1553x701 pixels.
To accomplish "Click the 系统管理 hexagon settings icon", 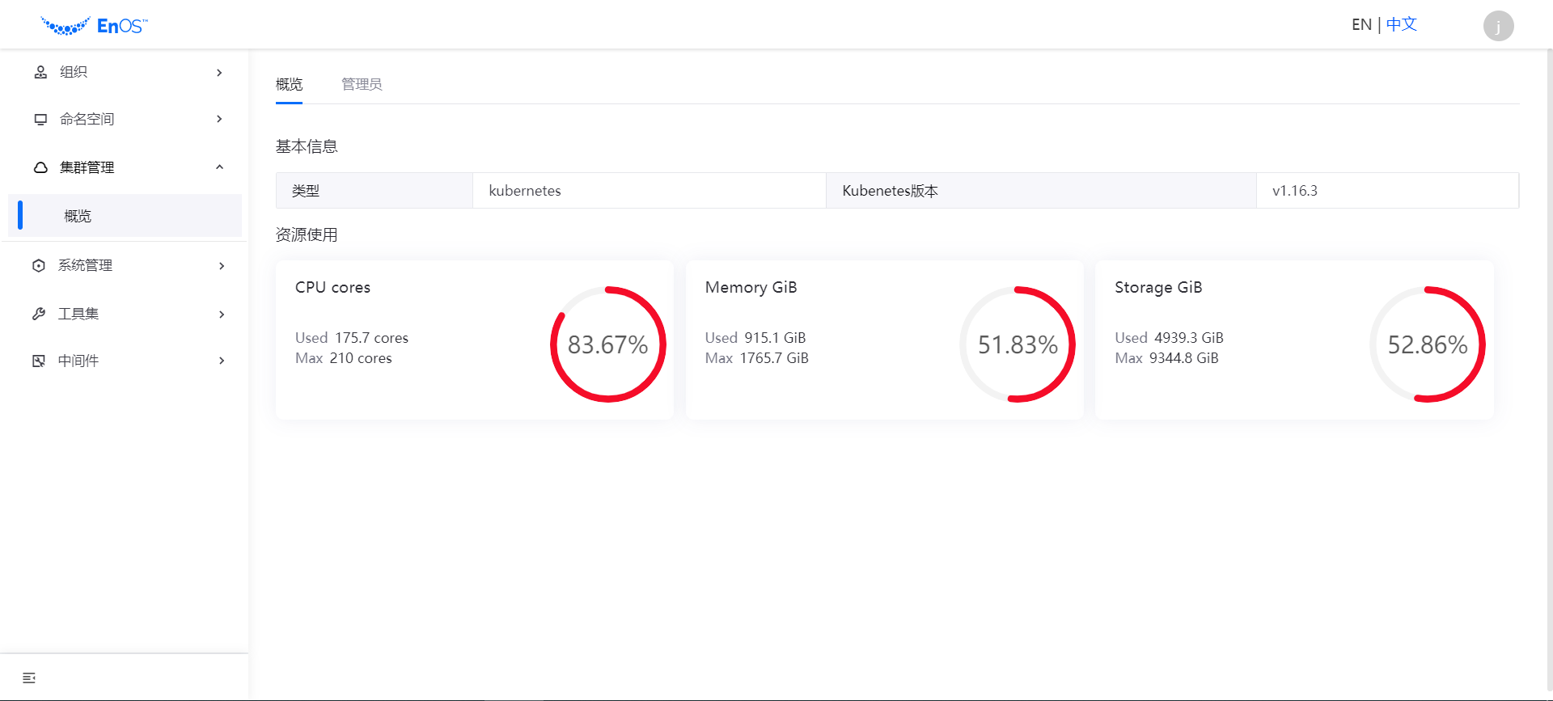I will click(x=39, y=265).
